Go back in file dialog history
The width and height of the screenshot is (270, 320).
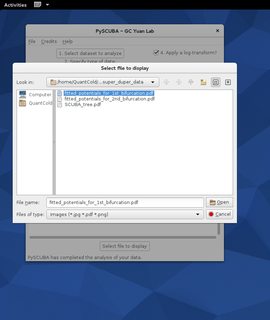click(167, 82)
